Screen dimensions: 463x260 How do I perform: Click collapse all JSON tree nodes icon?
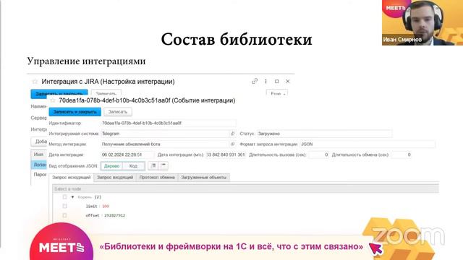[x=163, y=165]
